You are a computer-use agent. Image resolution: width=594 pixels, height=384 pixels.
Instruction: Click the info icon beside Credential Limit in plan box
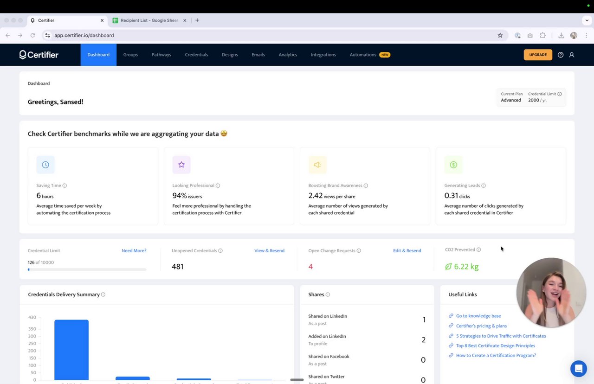[560, 94]
